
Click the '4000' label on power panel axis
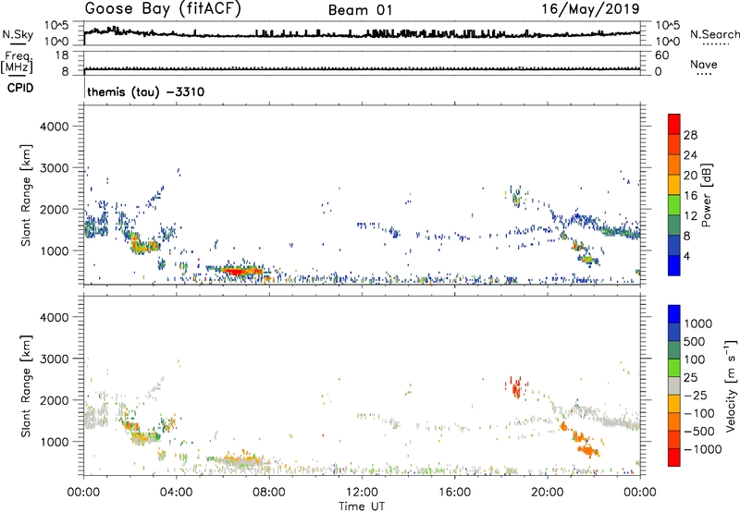54,127
